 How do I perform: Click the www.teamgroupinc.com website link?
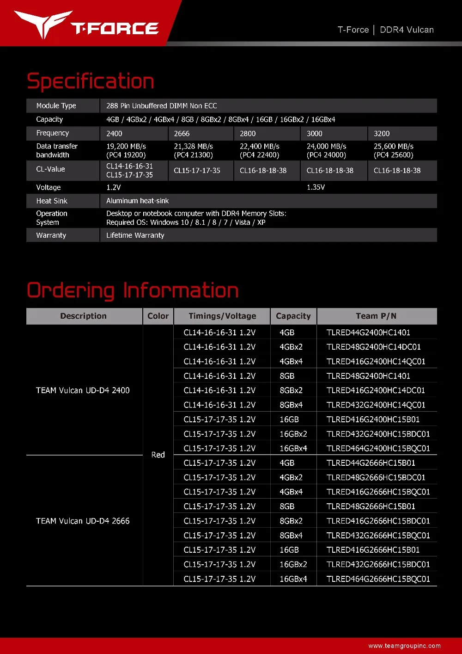[x=404, y=646]
